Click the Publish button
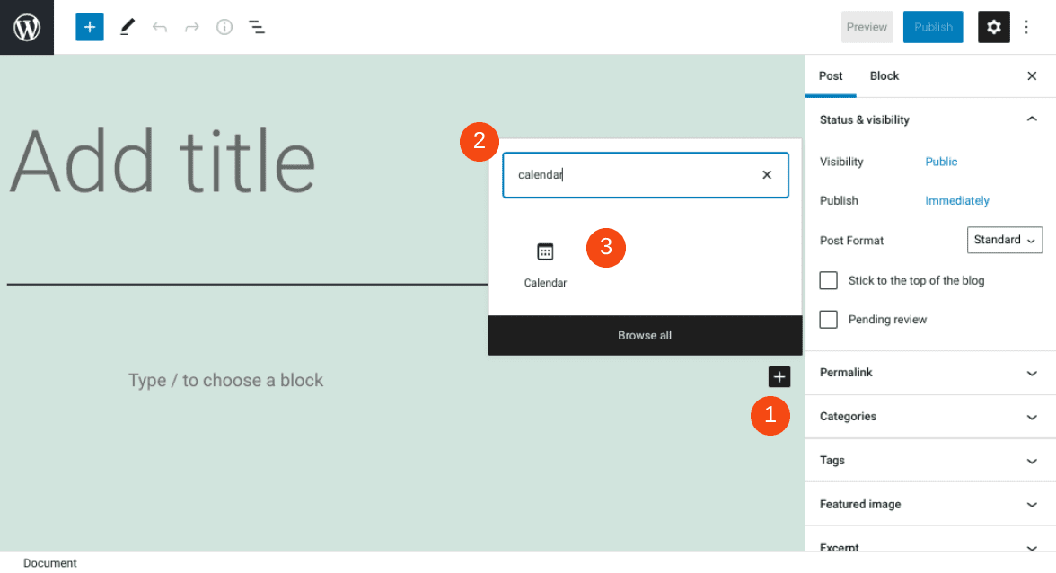The height and width of the screenshot is (573, 1056). (933, 27)
